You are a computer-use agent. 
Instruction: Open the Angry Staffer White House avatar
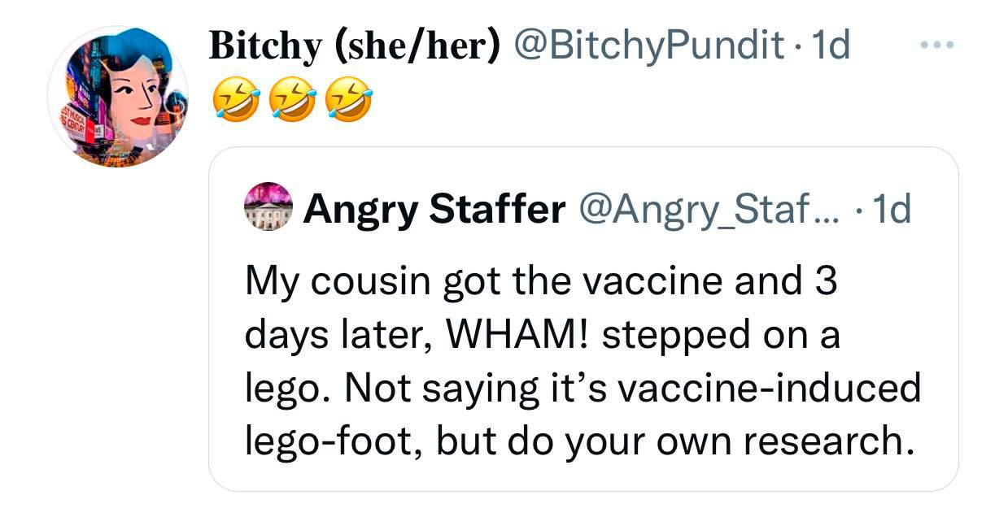268,209
